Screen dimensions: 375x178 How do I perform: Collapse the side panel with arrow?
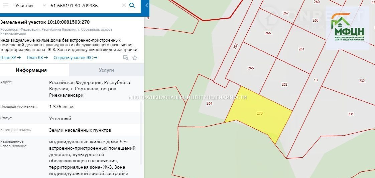[146, 6]
